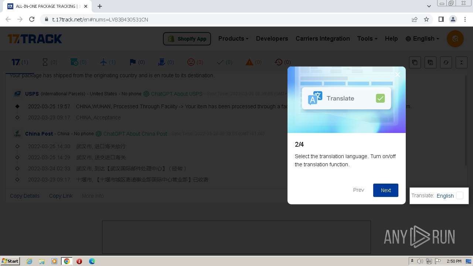Open Microsoft Edge from the taskbar
Viewport: 473px width, 266px height.
[92, 261]
